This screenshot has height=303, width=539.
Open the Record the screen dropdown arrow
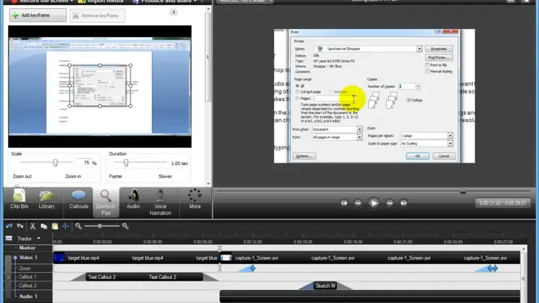72,1
